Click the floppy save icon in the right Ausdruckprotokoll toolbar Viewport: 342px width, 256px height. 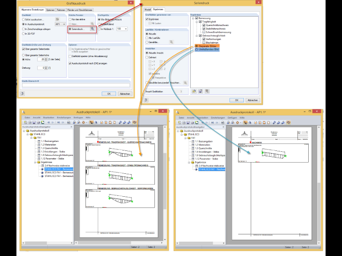click(188, 123)
